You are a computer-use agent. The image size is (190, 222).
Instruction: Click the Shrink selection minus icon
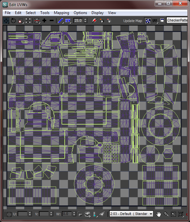[x=52, y=20]
